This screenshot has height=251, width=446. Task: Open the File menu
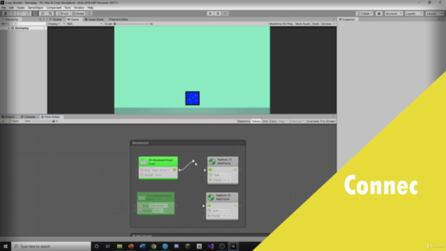3,8
